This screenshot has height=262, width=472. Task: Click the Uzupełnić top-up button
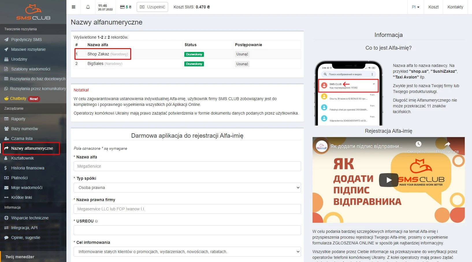tap(152, 7)
